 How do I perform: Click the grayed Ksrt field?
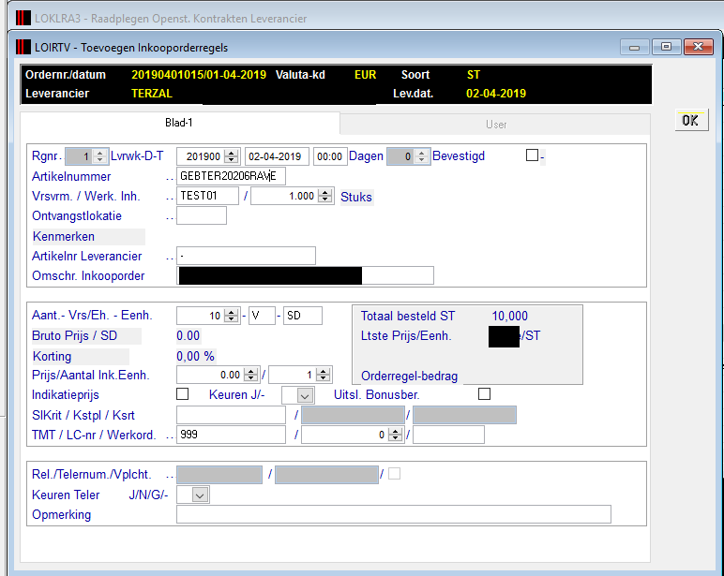[464, 415]
